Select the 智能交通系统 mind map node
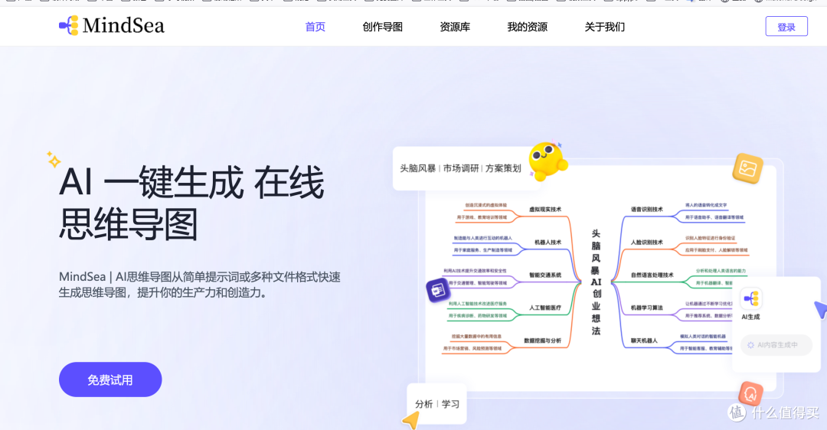This screenshot has width=827, height=430. pos(545,275)
